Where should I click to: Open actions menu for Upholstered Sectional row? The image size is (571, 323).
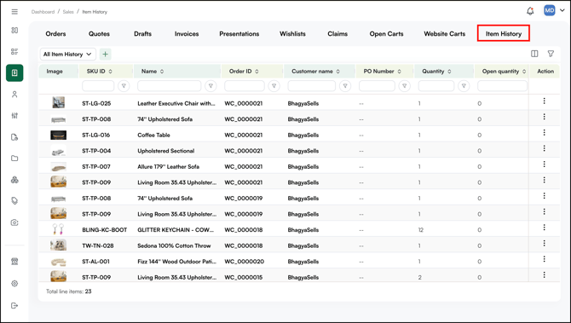pos(544,148)
